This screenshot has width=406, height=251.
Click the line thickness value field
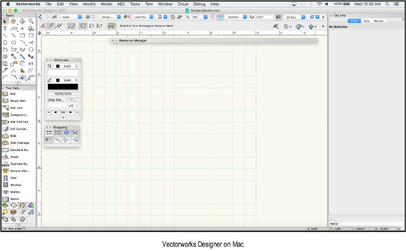click(63, 106)
